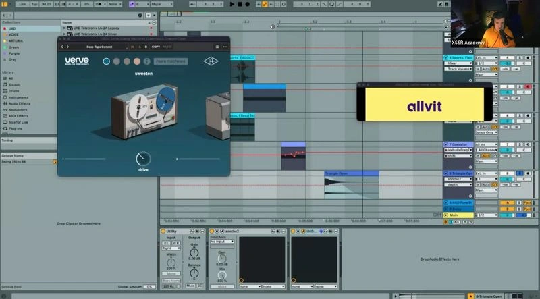This screenshot has height=299, width=540.
Task: Unsolo the 8 Triangle Open track
Action: click(x=520, y=173)
